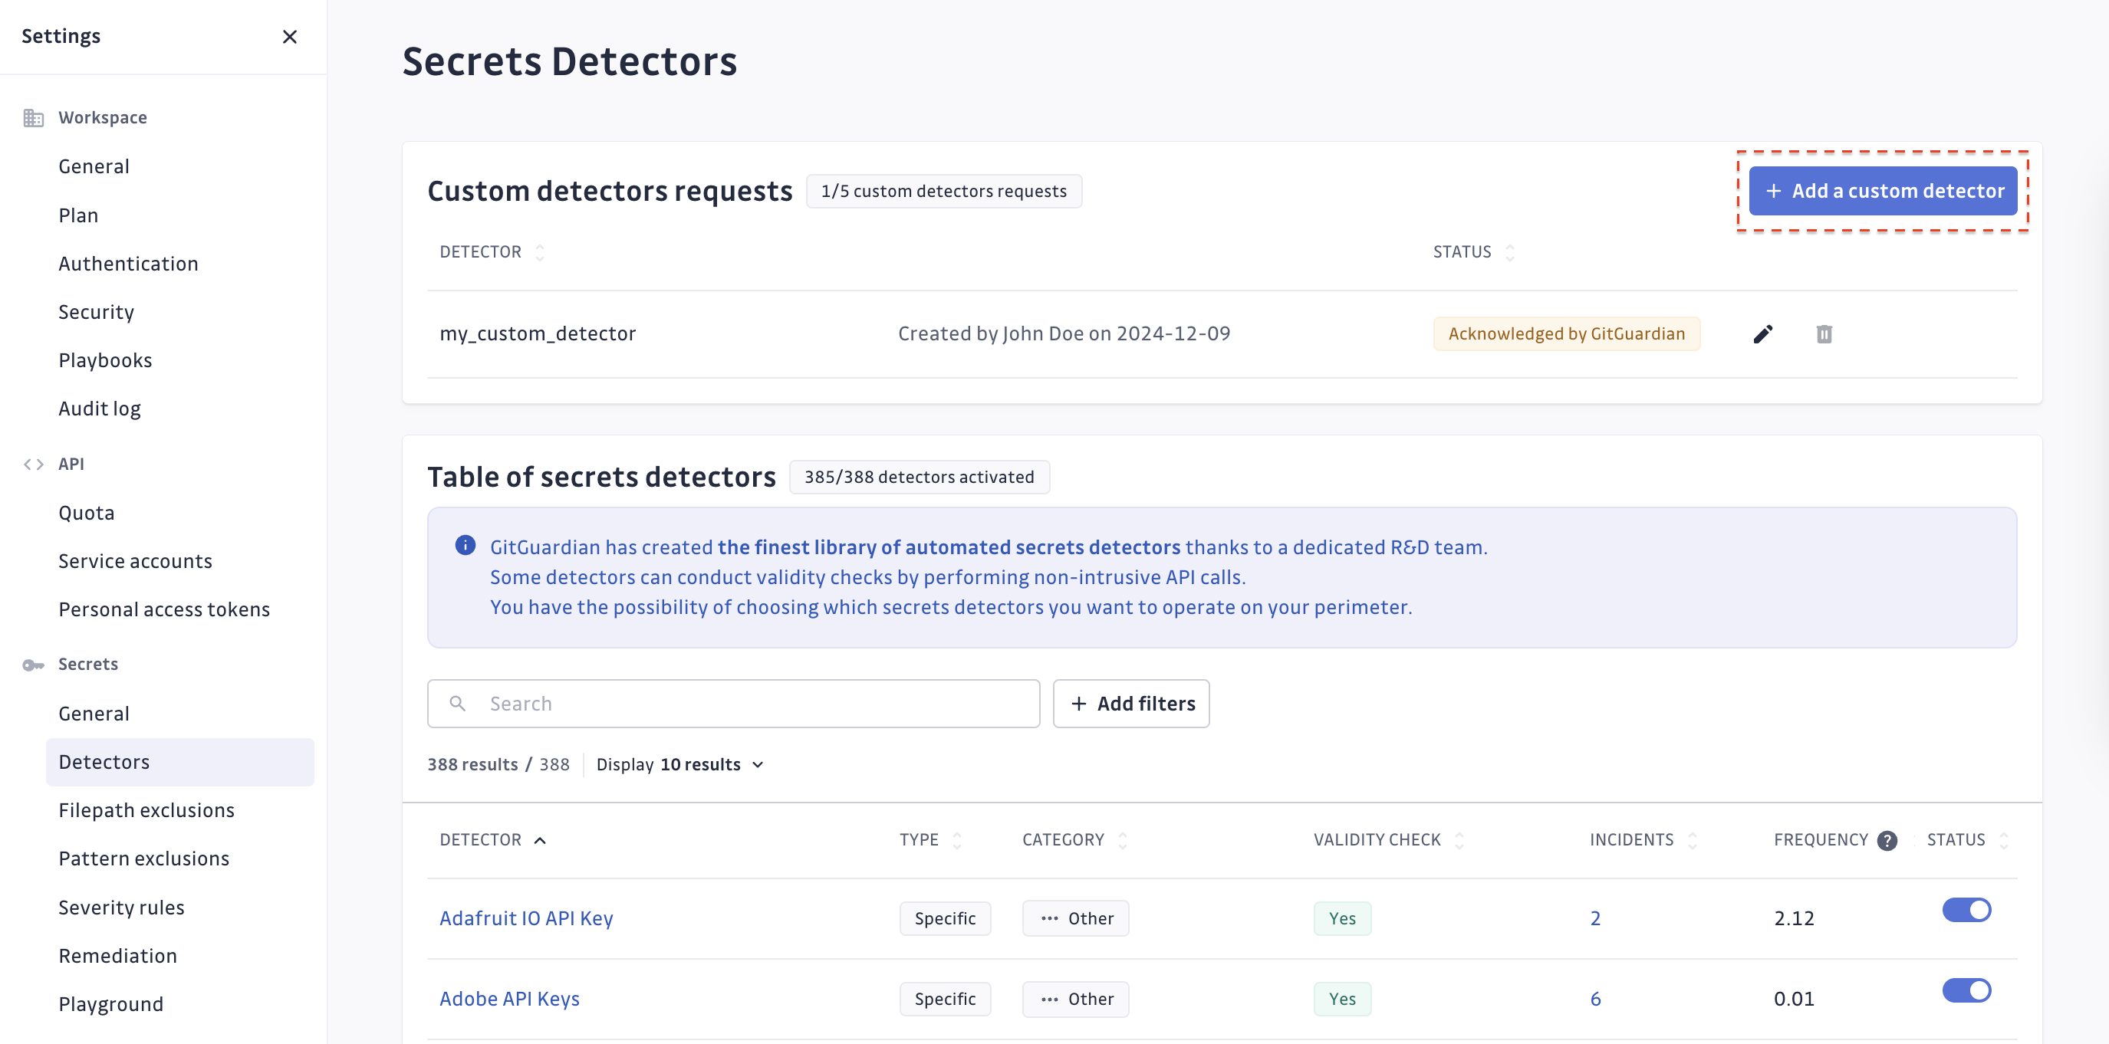The image size is (2109, 1044).
Task: Open Filepath exclusions
Action: coord(146,810)
